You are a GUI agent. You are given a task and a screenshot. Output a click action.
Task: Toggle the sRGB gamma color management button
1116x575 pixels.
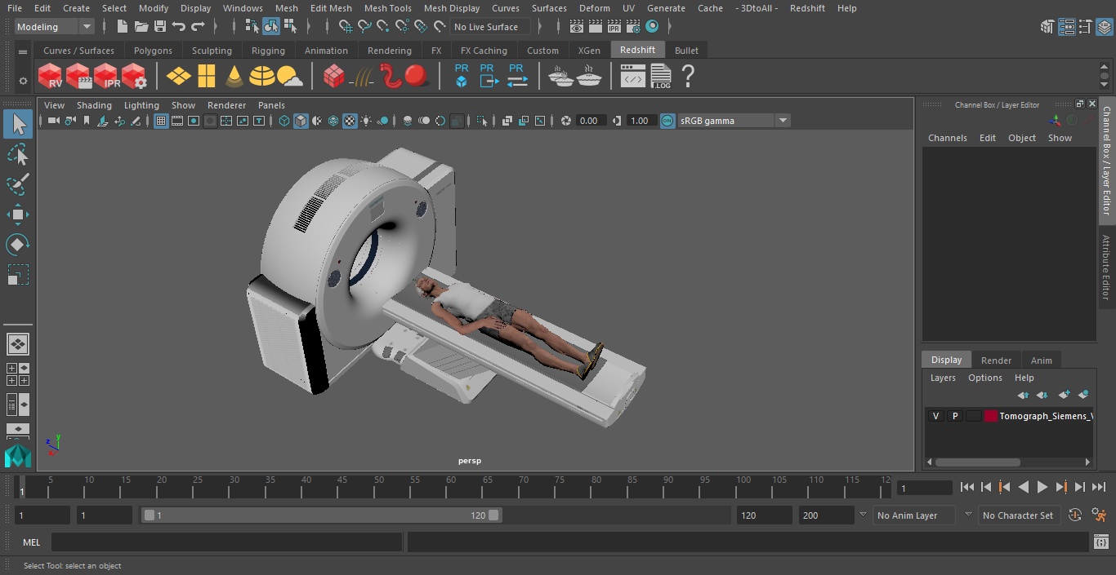(667, 121)
